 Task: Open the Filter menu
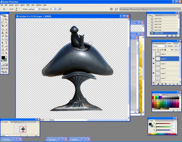pyautogui.click(x=28, y=5)
